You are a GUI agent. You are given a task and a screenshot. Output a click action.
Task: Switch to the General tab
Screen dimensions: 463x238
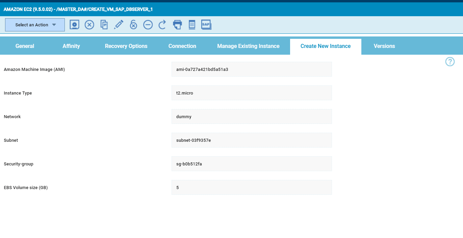point(25,46)
